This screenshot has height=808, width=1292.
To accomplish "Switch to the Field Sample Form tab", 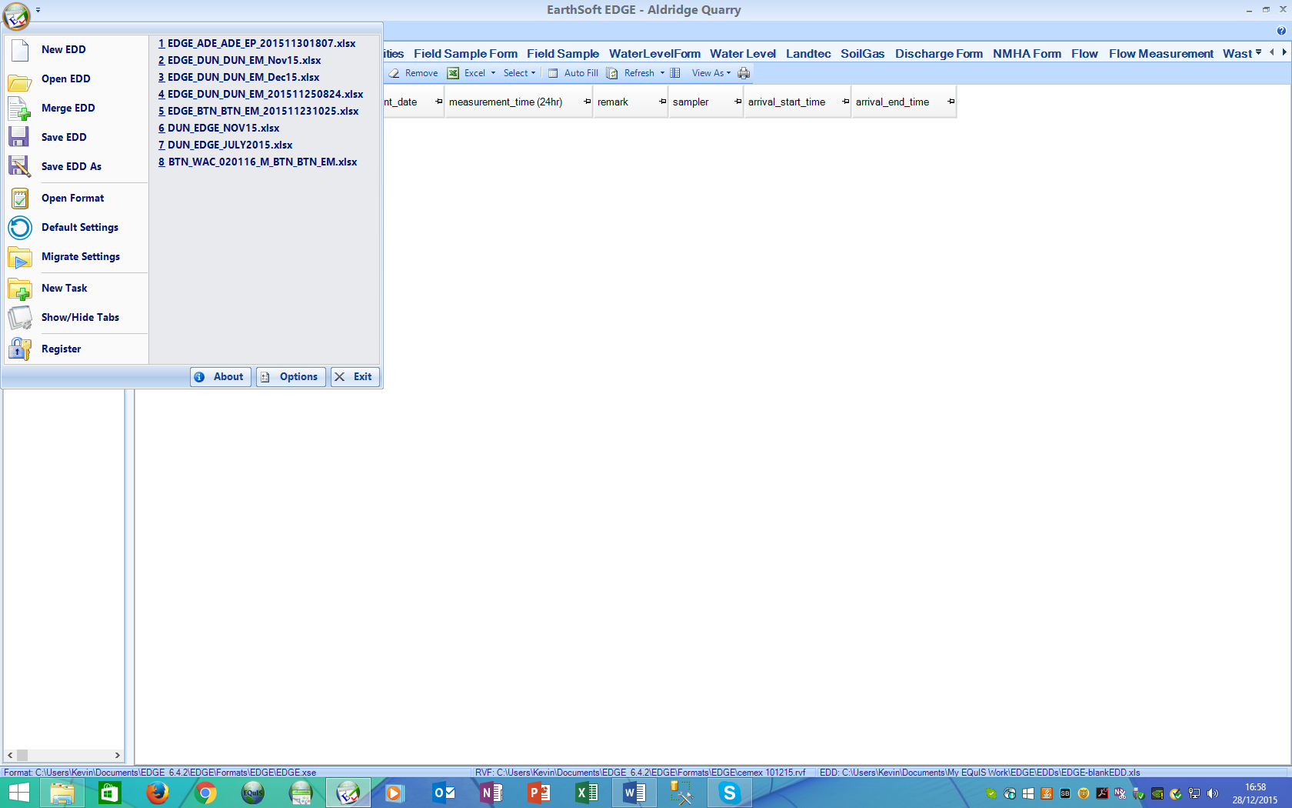I will pos(465,53).
